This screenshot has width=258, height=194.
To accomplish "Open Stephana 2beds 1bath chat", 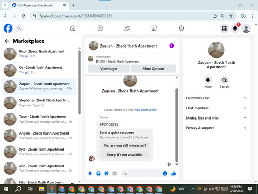I will pos(39,103).
